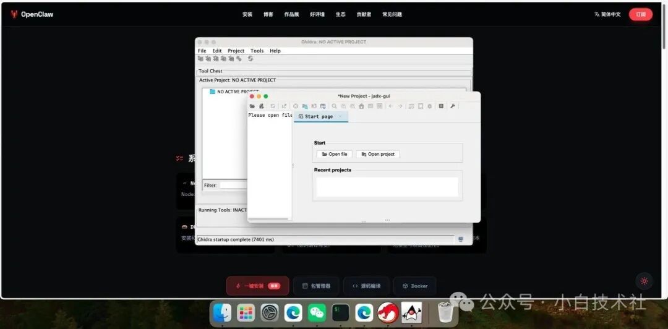This screenshot has width=668, height=329.
Task: Click the jadx Java Duke Dock icon
Action: point(411,313)
